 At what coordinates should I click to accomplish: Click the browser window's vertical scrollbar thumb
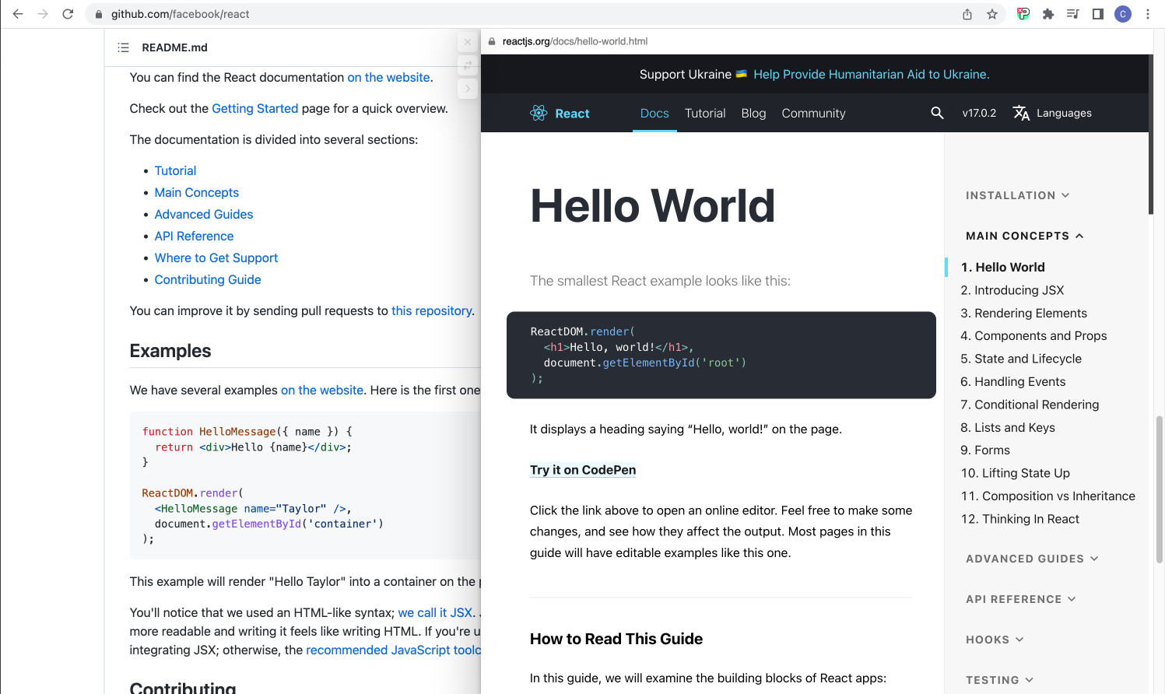tap(1160, 489)
